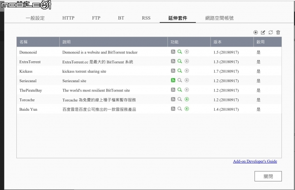Viewport: 295px width, 190px height.
Task: Click 'Demonoid is a website and BitTorrent tracker'
Action: 100,52
